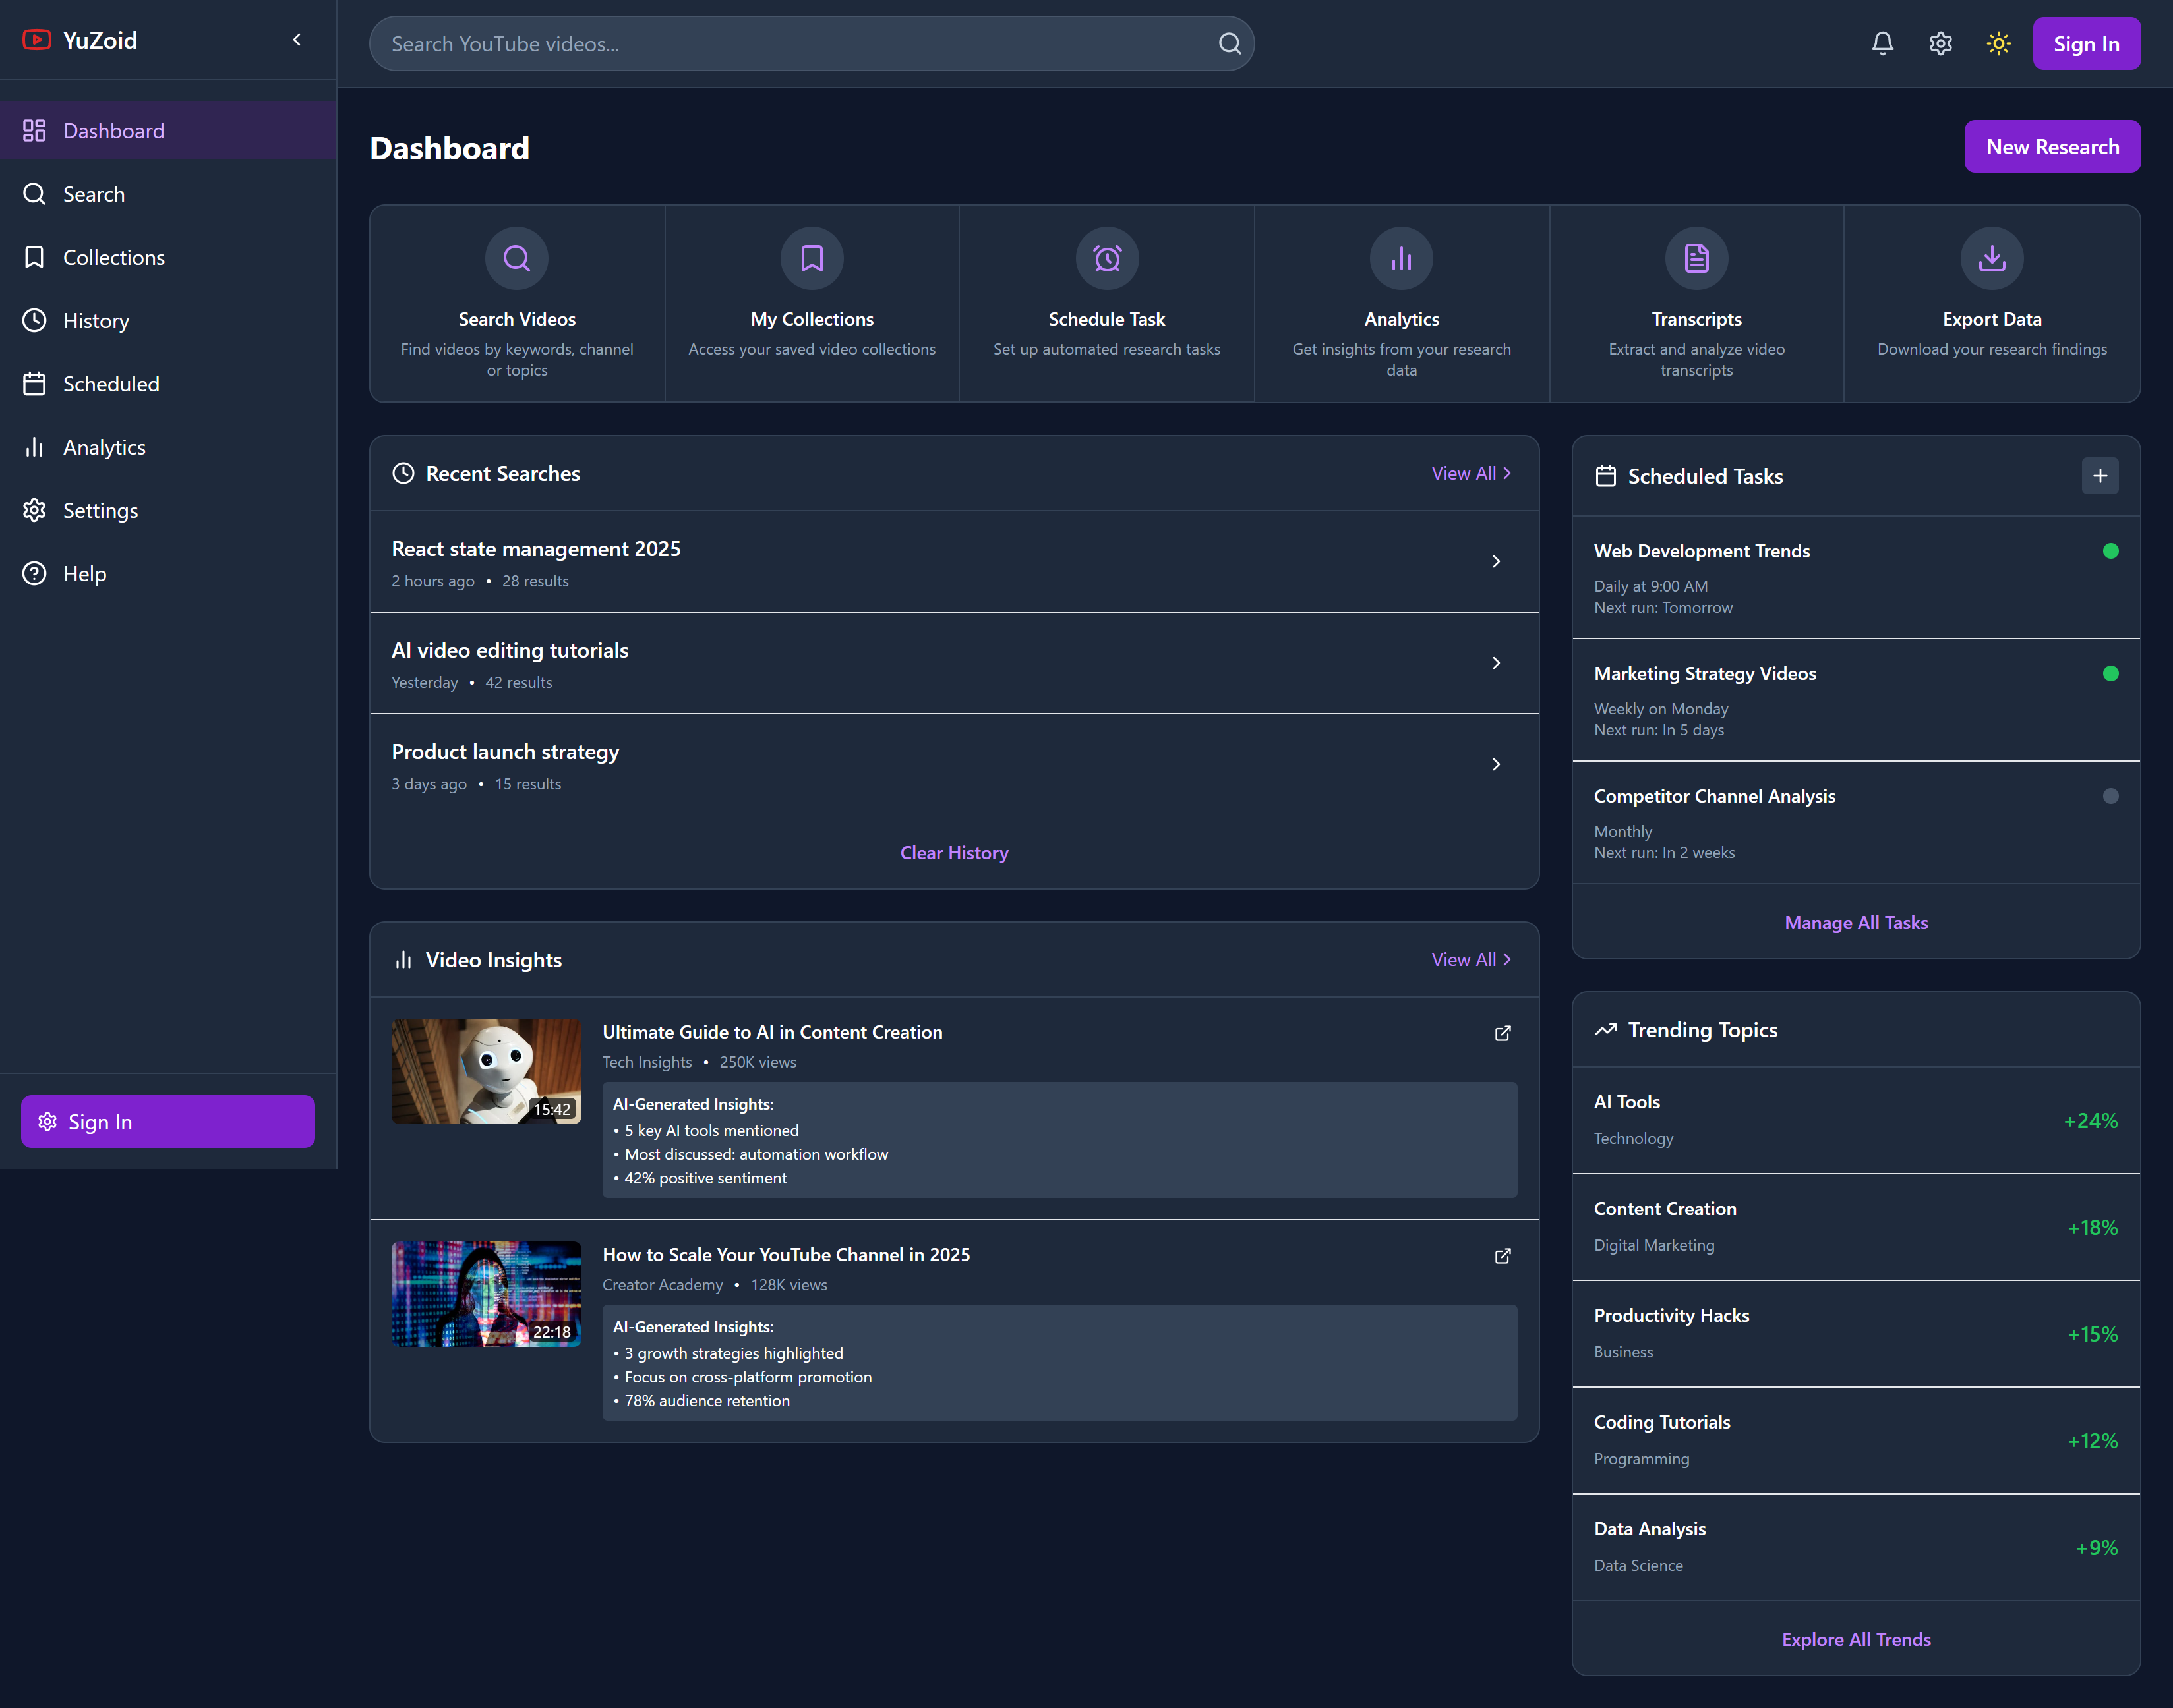Open the Search Videos quick action icon

coord(516,258)
